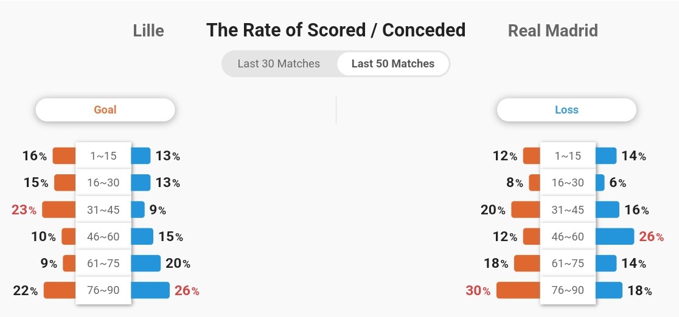Viewport: 679px width, 317px height.
Task: Click Lille's blue 20% bar for 61~75
Action: [x=146, y=264]
